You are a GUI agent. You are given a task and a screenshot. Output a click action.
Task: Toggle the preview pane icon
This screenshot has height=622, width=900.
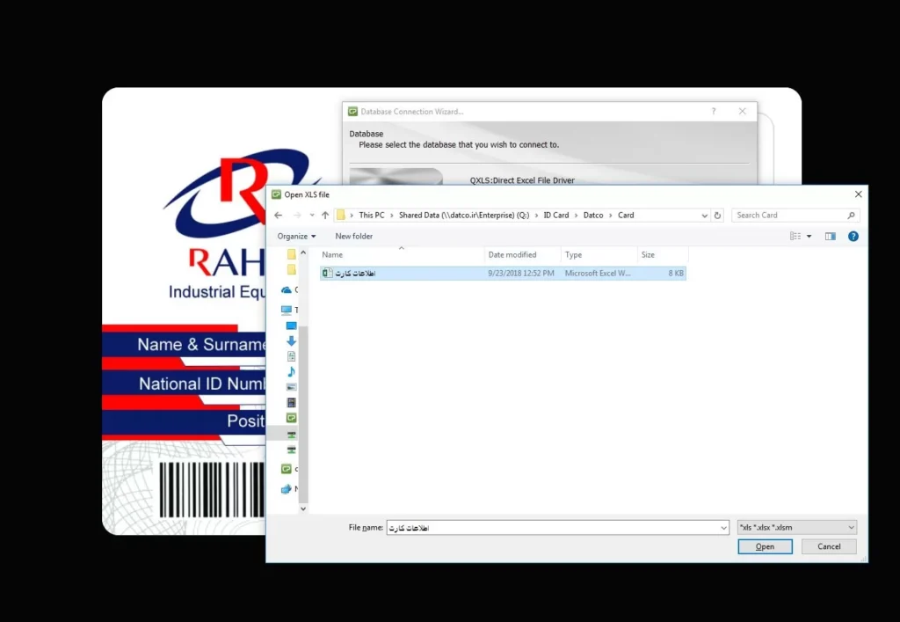830,236
